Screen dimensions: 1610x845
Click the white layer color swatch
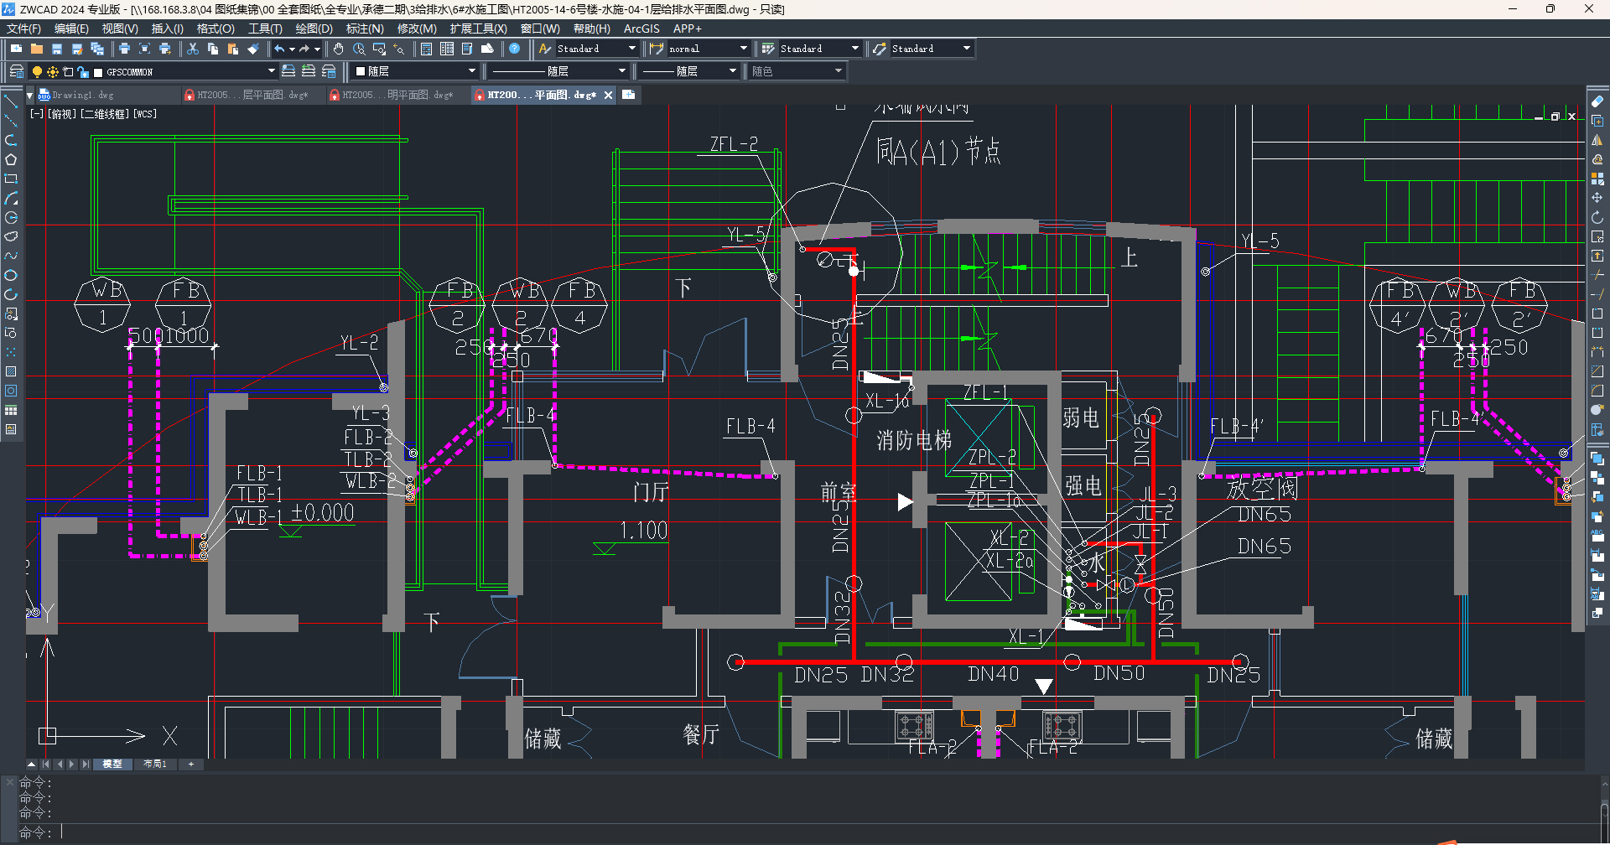[x=98, y=72]
